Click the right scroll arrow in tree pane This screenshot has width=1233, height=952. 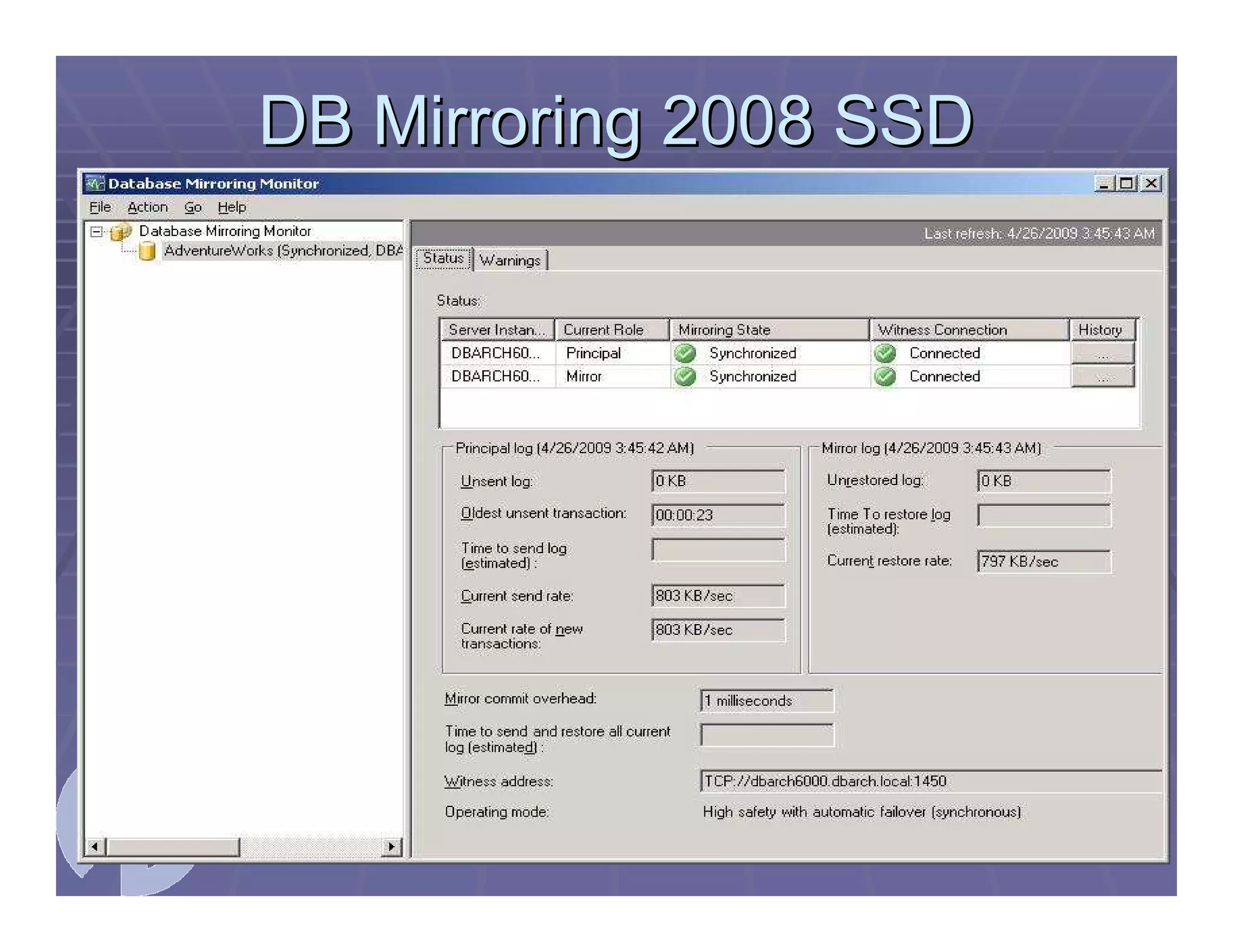click(391, 847)
